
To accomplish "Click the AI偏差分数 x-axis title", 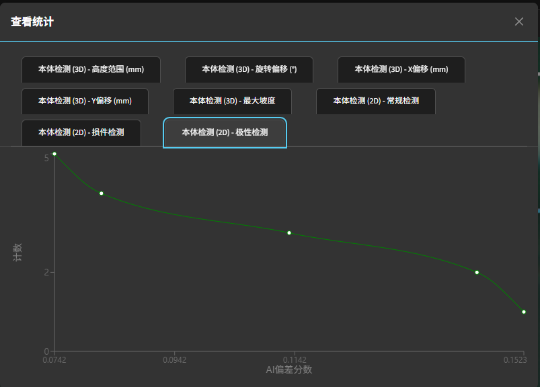I will click(x=288, y=370).
